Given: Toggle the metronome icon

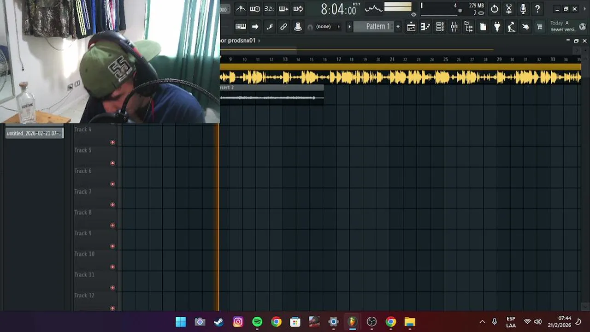Looking at the screenshot, I should (241, 9).
